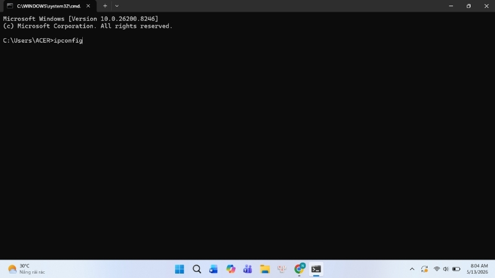The image size is (495, 278).
Task: Open Wi-Fi network settings
Action: 437,269
